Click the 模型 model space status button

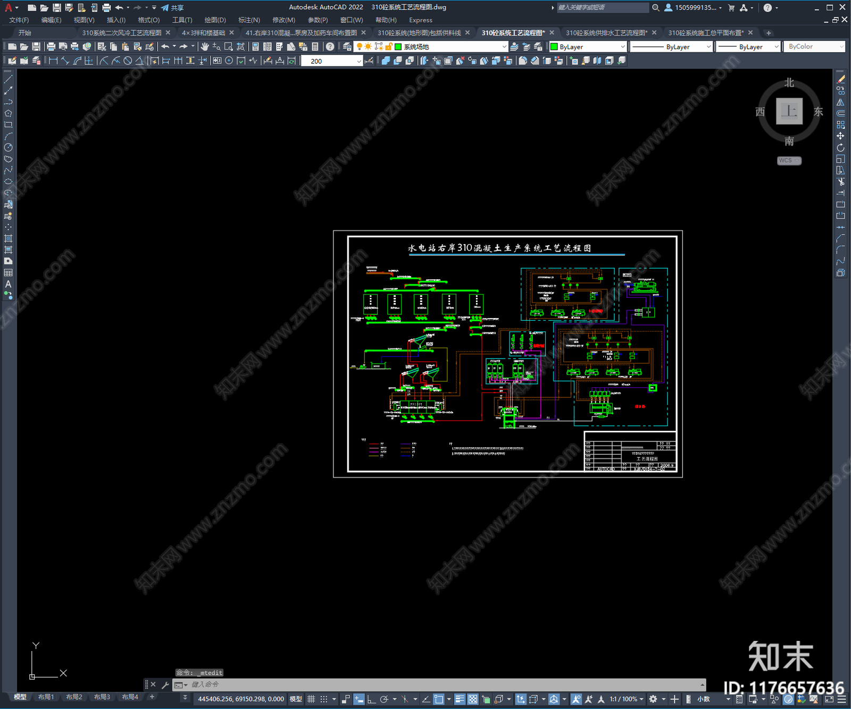pyautogui.click(x=296, y=699)
